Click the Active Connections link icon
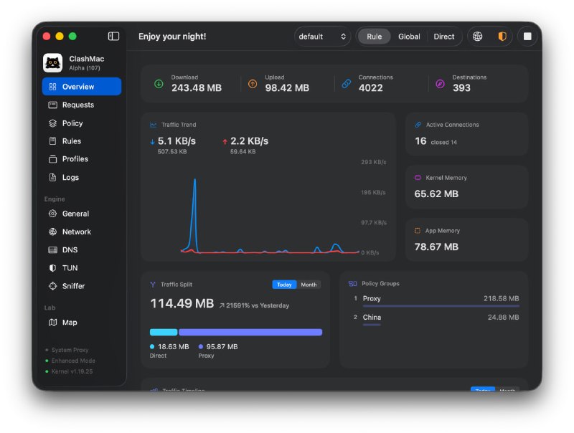Image resolution: width=574 pixels, height=433 pixels. (418, 125)
